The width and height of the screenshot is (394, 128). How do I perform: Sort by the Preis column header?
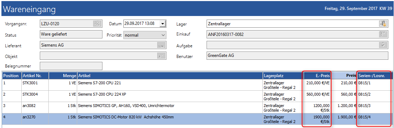pyautogui.click(x=344, y=76)
